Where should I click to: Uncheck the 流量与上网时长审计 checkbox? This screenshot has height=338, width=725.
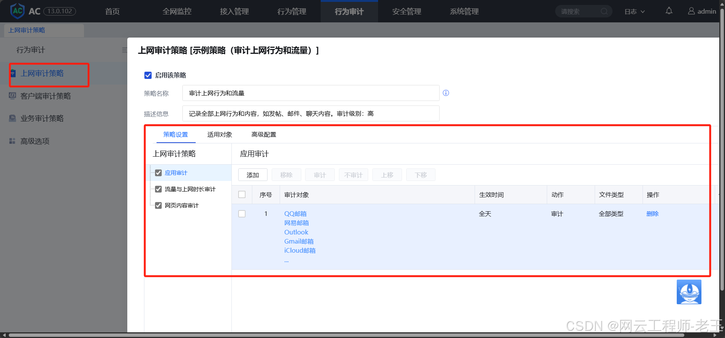(158, 189)
